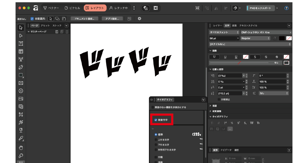Select the Rectangle shape tool
The height and width of the screenshot is (163, 308).
point(21,75)
